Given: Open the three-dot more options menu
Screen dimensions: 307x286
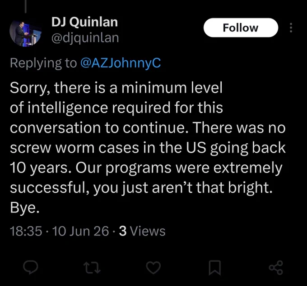Looking at the screenshot, I should tap(291, 27).
